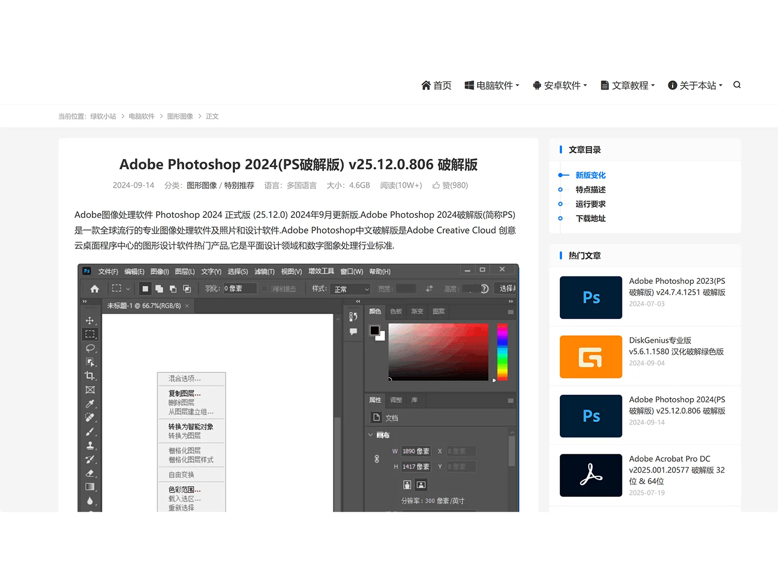Click the rainbow hue slider
Viewport: 778px width, 584px height.
[502, 351]
